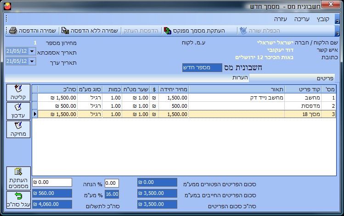Expand the toolbar overflow arrow

(338, 31)
